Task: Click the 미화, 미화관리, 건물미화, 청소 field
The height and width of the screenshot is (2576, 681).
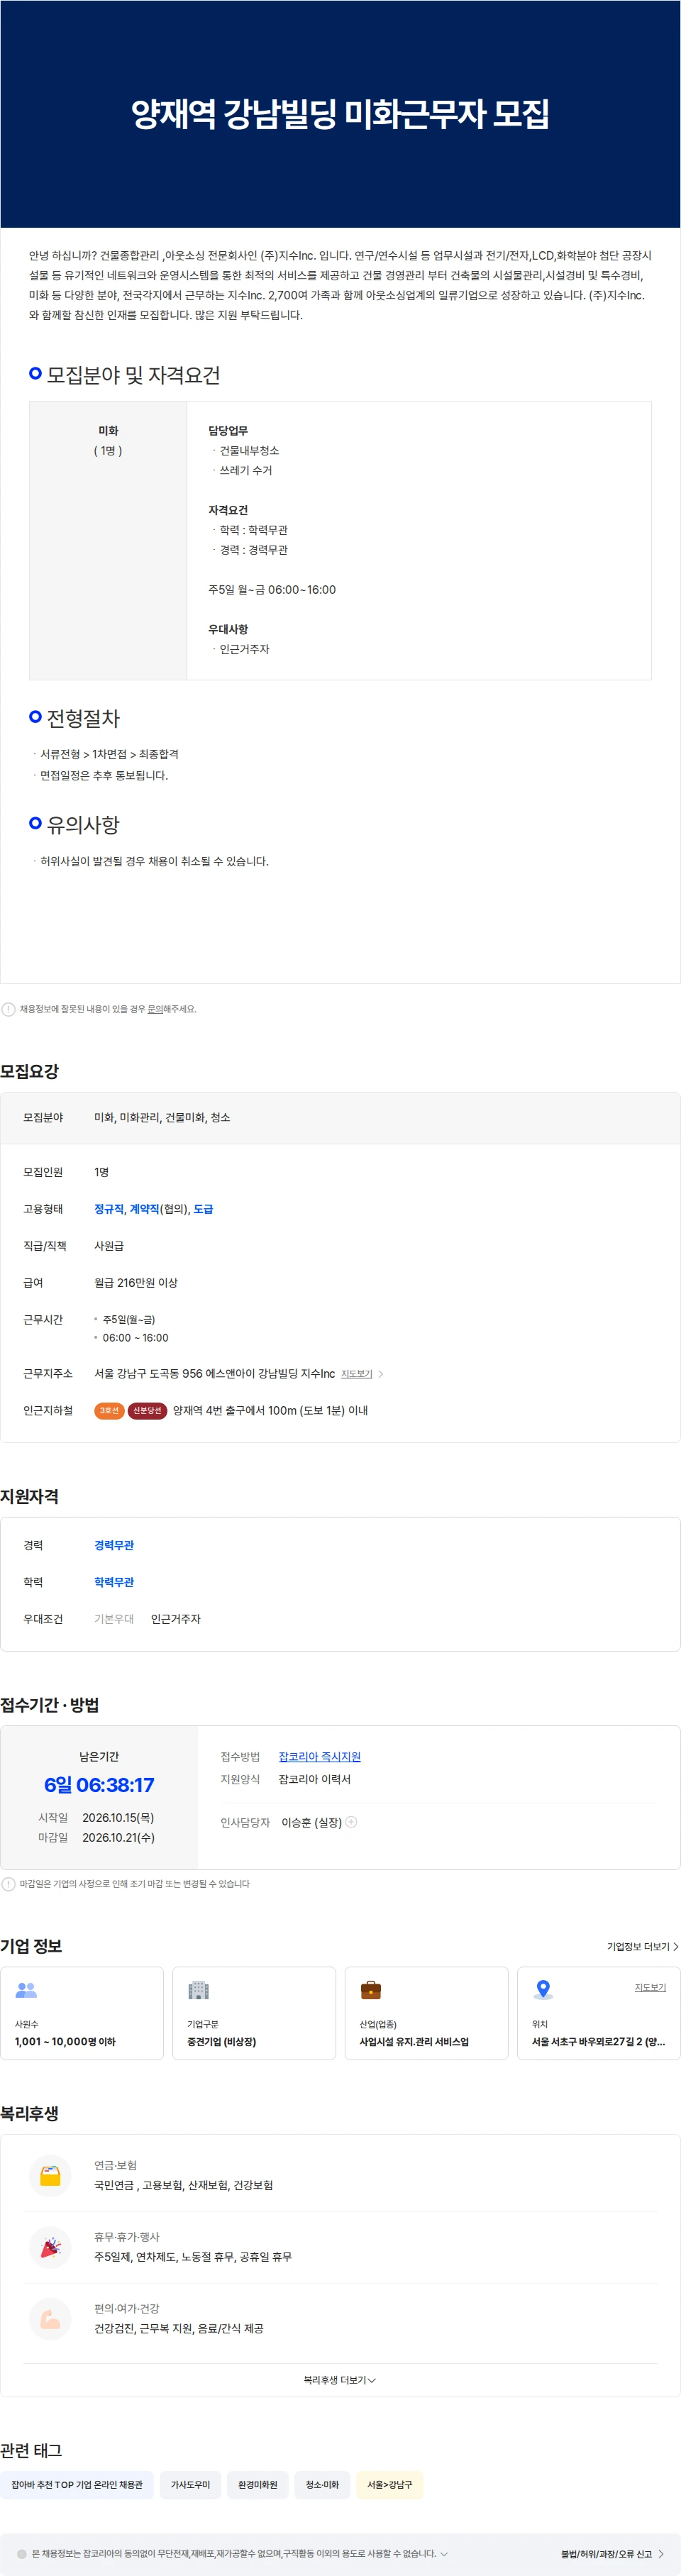Action: [162, 1118]
